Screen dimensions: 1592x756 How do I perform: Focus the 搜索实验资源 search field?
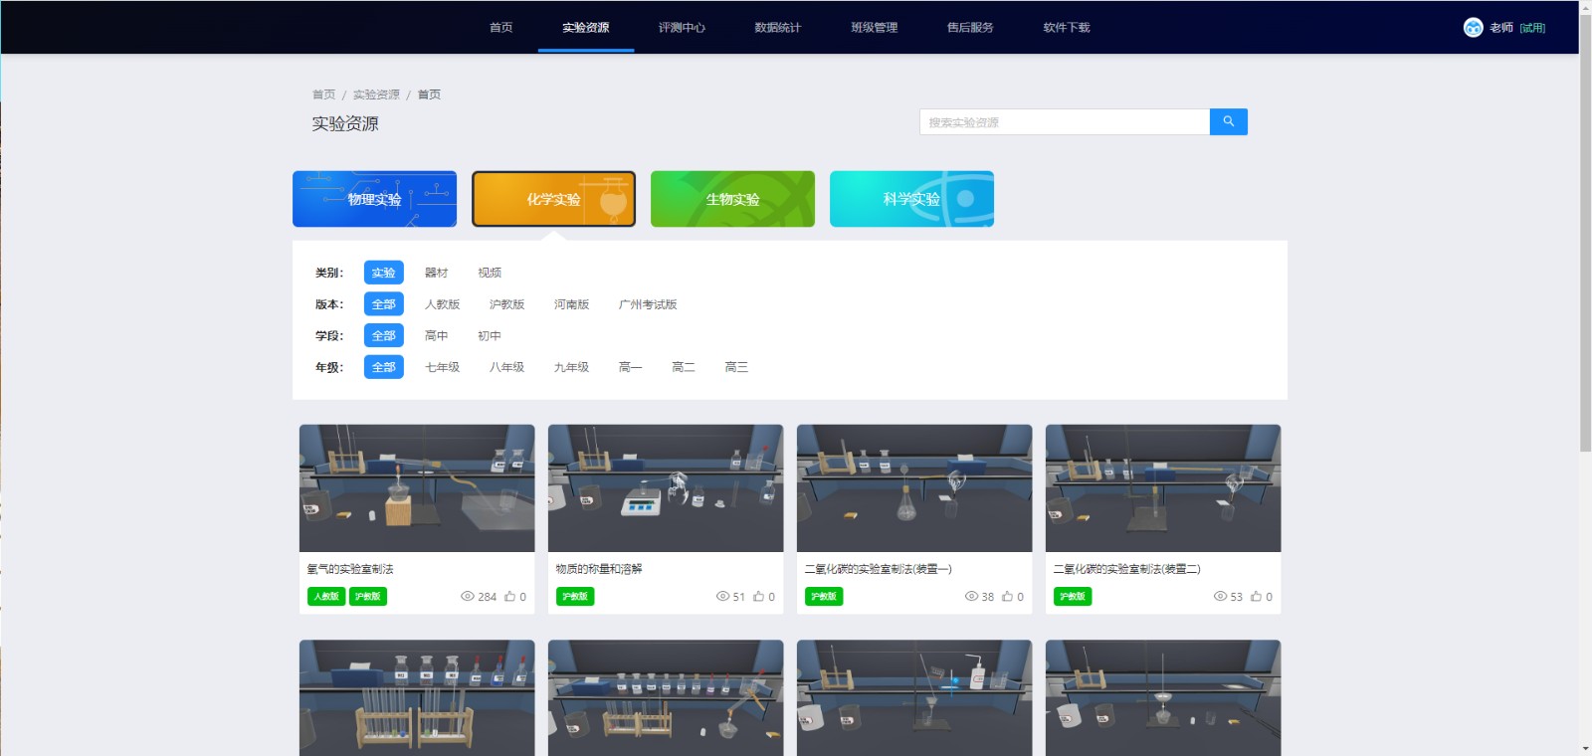[x=1063, y=122]
